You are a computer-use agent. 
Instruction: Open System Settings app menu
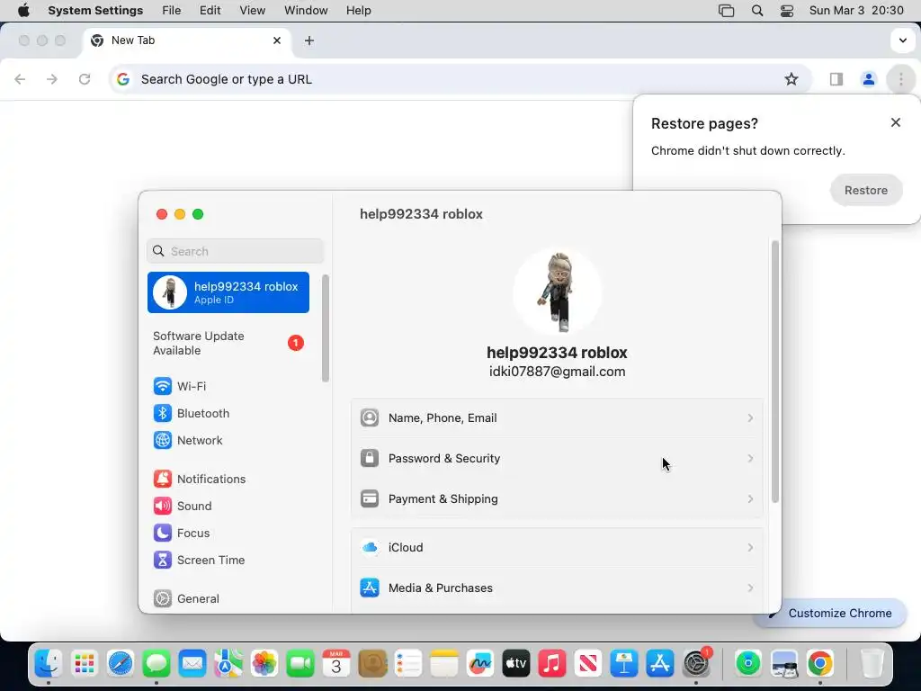[x=95, y=11]
